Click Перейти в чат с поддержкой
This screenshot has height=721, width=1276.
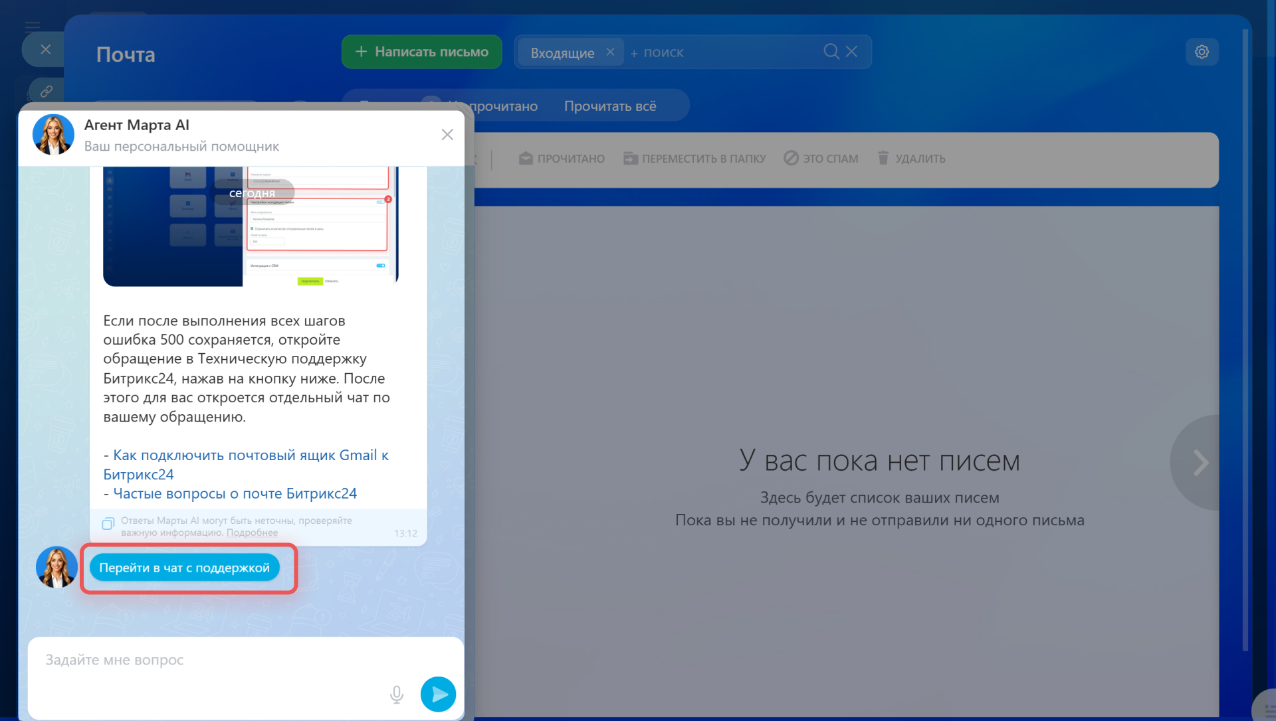click(184, 568)
